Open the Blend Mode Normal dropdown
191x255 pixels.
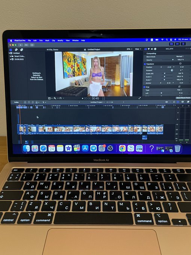[x=180, y=56]
